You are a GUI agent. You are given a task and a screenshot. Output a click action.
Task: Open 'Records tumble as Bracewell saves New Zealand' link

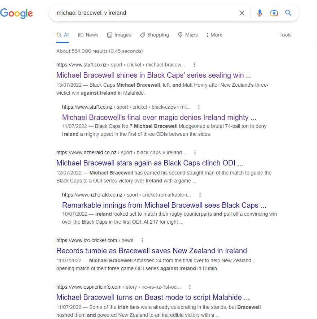pos(152,251)
